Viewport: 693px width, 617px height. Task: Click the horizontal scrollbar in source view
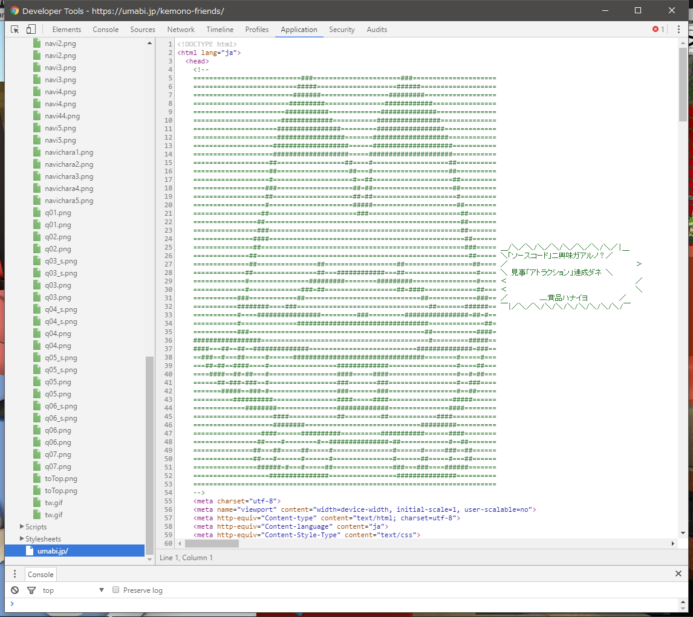tap(212, 544)
